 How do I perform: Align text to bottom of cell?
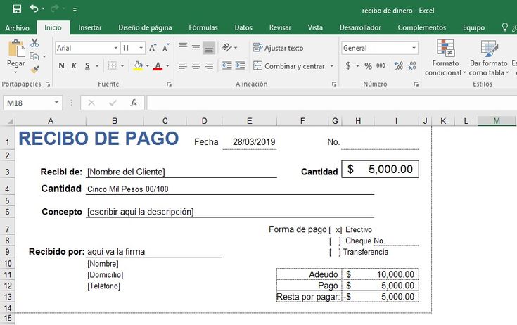(209, 47)
